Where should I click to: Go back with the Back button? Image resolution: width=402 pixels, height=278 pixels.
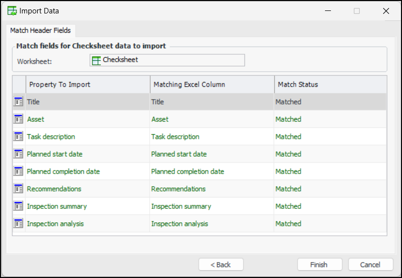pyautogui.click(x=221, y=265)
